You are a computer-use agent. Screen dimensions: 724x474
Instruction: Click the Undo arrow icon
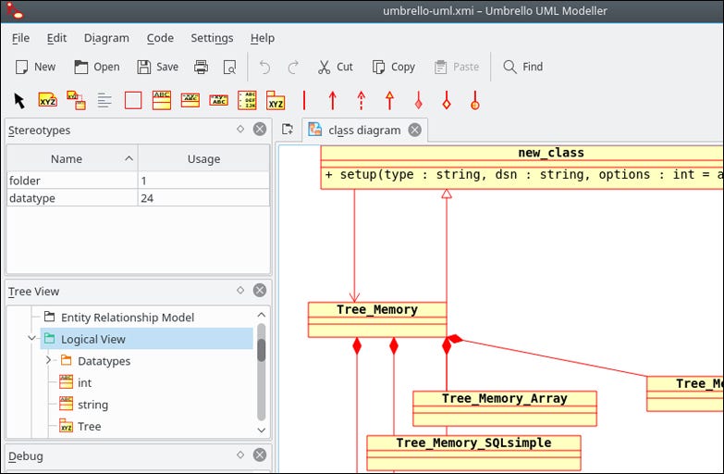click(x=264, y=67)
